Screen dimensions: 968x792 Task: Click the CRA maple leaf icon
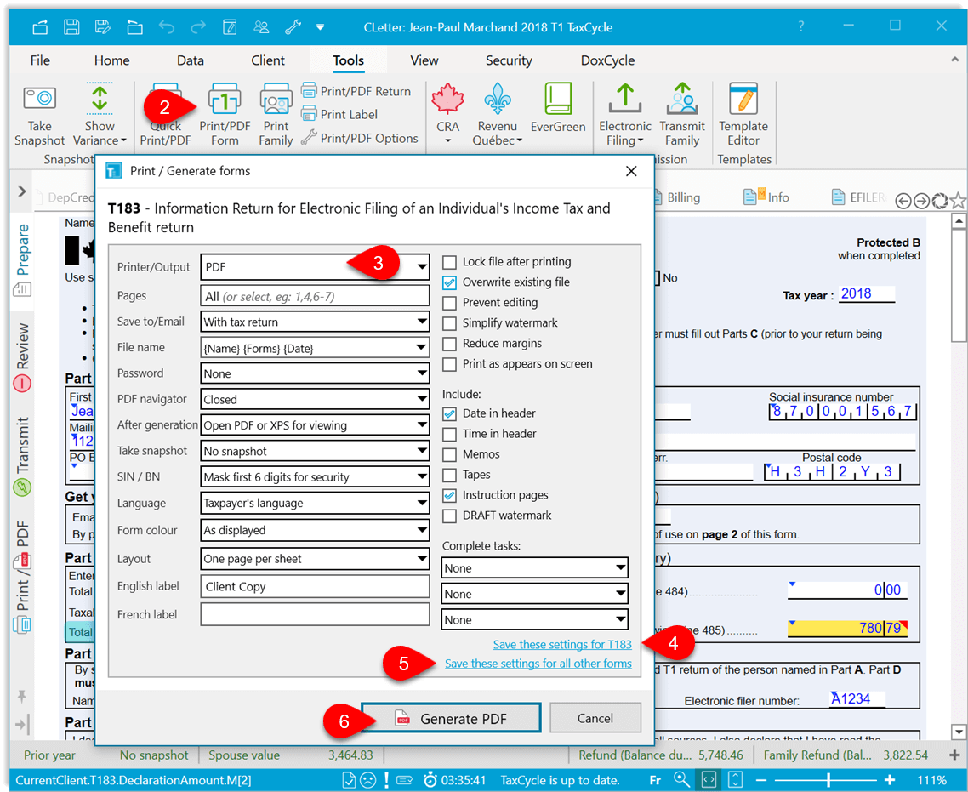(x=447, y=99)
